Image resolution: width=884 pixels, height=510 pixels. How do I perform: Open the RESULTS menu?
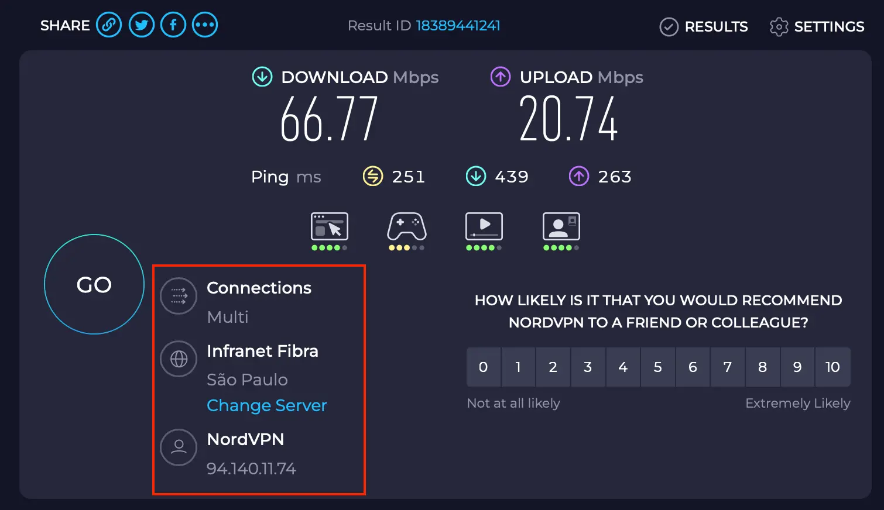[x=703, y=26]
